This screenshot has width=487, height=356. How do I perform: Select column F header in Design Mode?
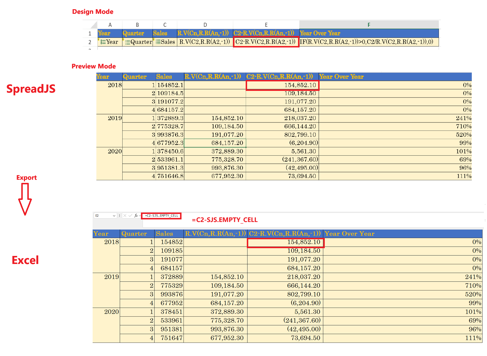[369, 25]
